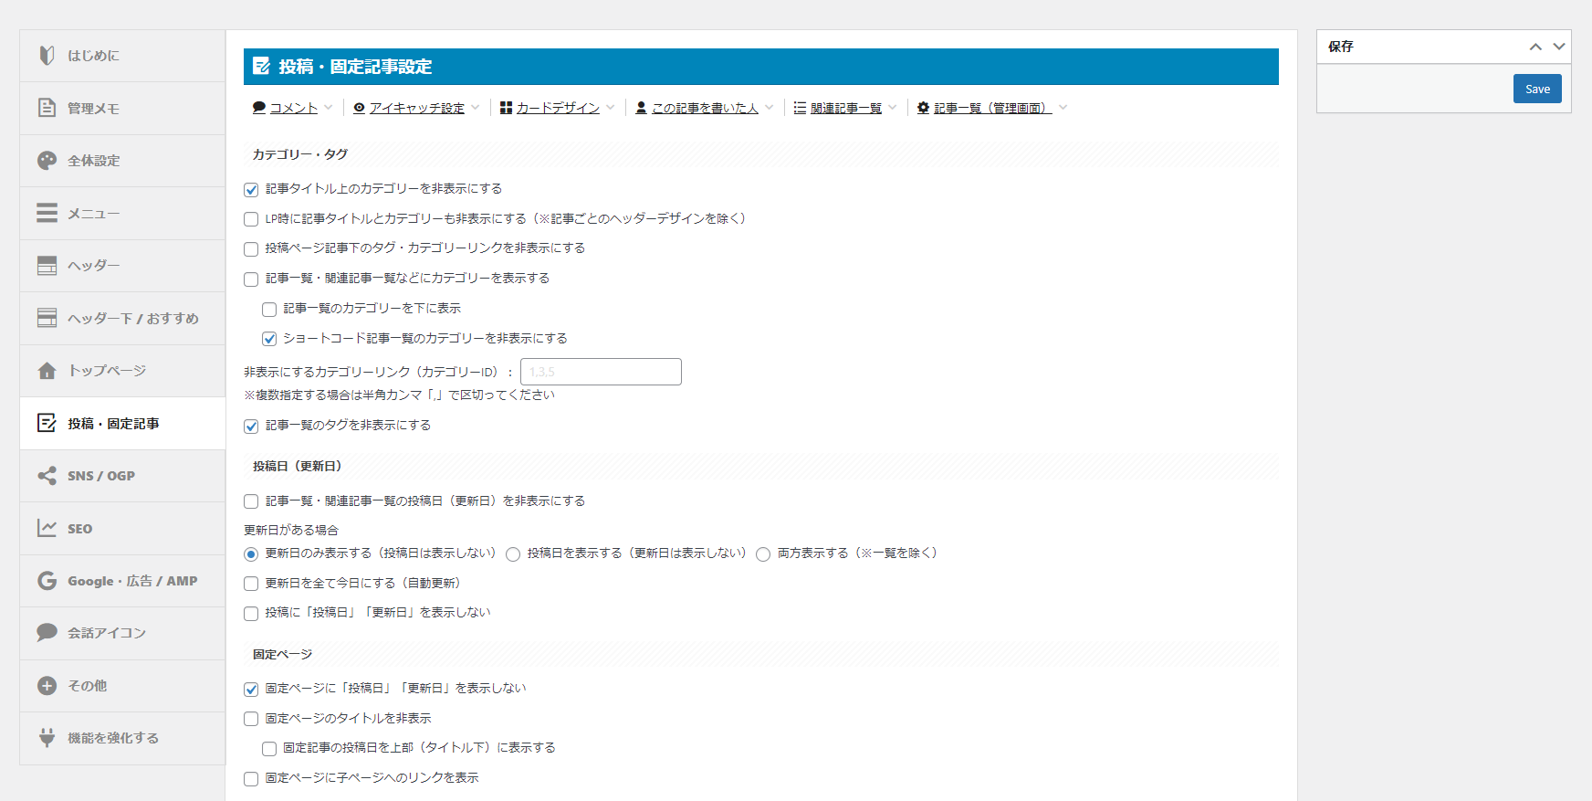Uncheck 固定ページに「投稿日」「更新日」を表示しない
This screenshot has height=801, width=1592.
[x=251, y=690]
